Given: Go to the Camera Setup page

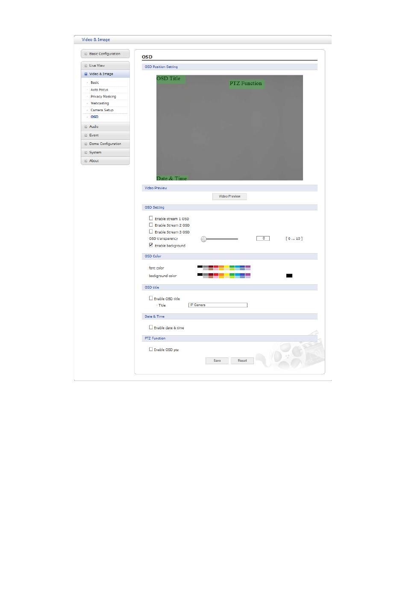Looking at the screenshot, I should [102, 110].
